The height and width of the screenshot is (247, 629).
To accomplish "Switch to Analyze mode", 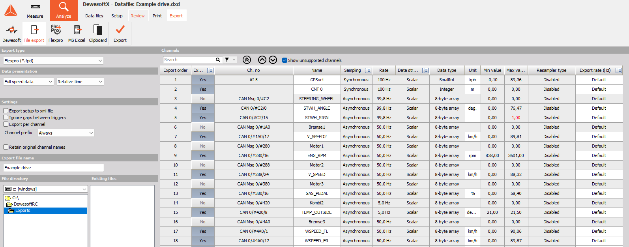I will click(x=64, y=11).
